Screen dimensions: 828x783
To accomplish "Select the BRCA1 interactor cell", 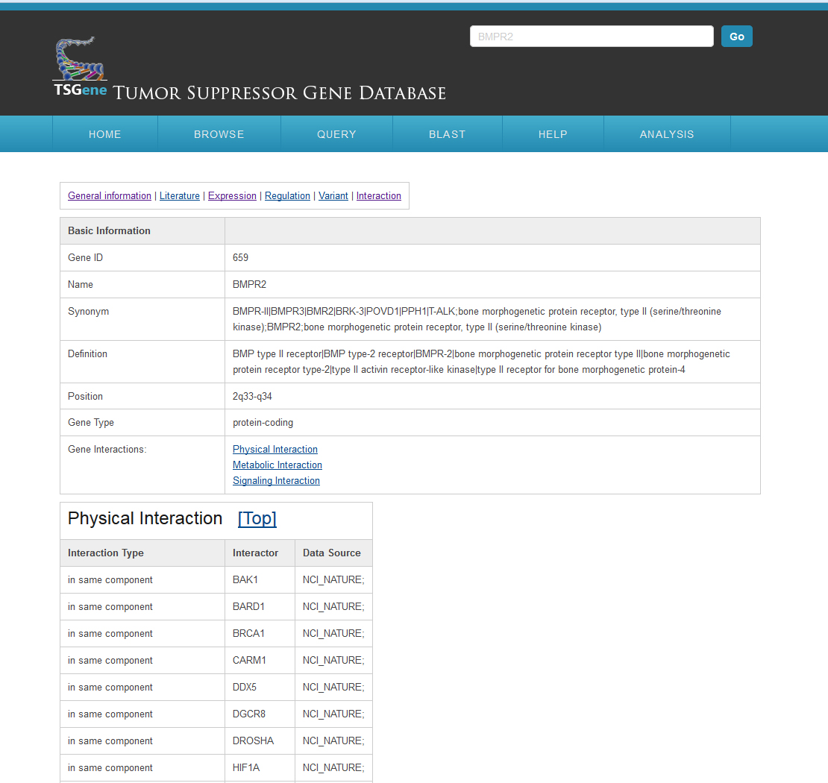I will tap(260, 634).
